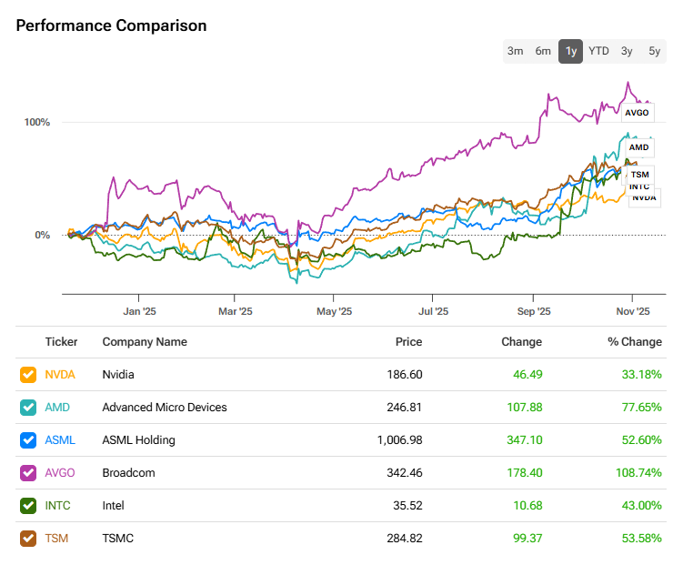Switch chart to 3y range
This screenshot has width=683, height=565.
(627, 51)
